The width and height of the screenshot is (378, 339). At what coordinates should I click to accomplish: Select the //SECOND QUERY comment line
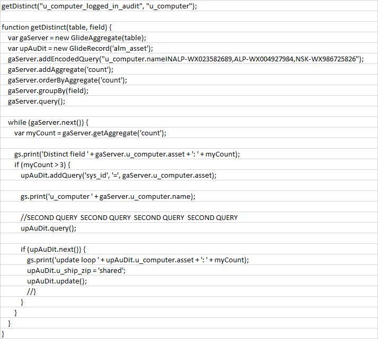coord(129,218)
